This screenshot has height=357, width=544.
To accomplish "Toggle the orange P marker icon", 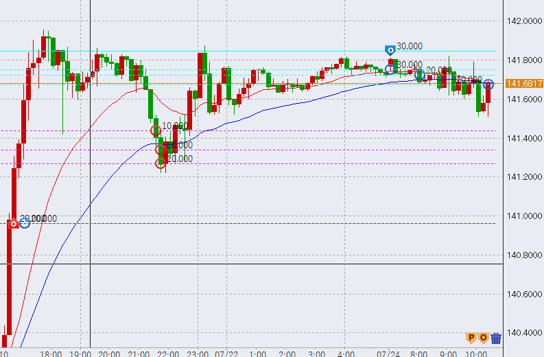I will click(x=471, y=337).
